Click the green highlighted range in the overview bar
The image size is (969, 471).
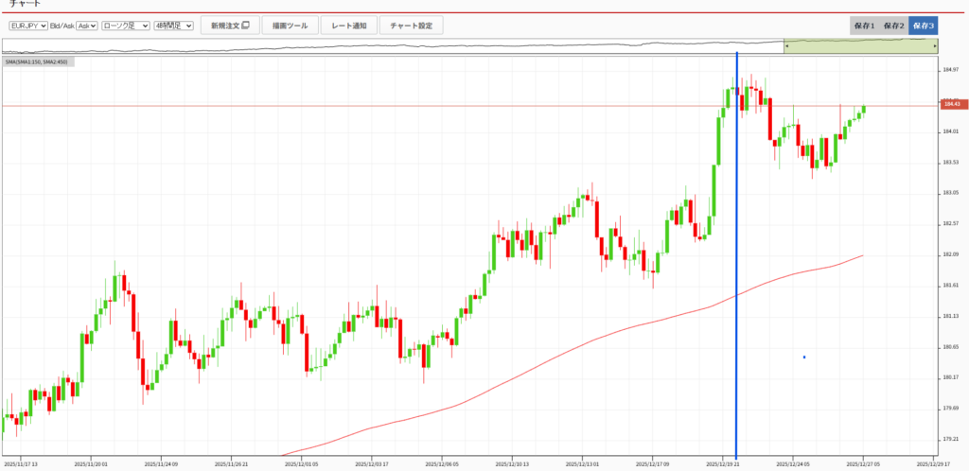pos(859,45)
